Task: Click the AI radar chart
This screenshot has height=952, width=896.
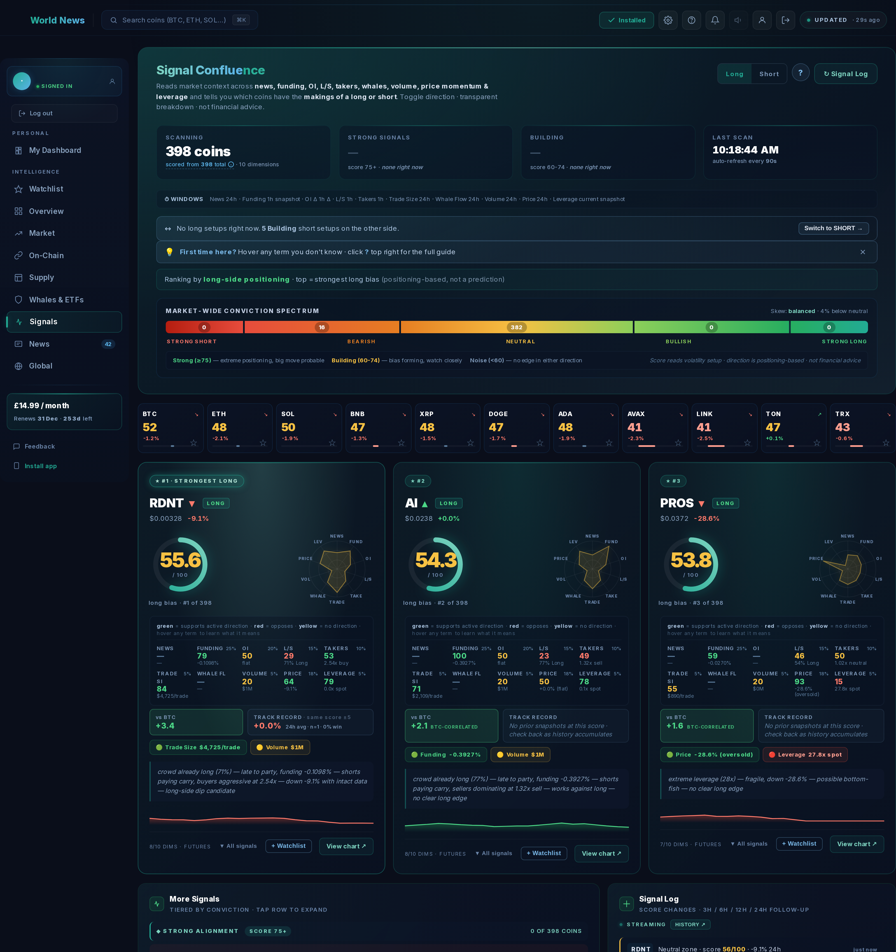Action: 592,568
